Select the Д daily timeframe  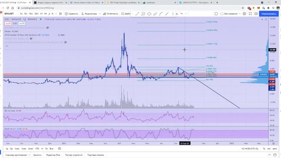[49, 14]
